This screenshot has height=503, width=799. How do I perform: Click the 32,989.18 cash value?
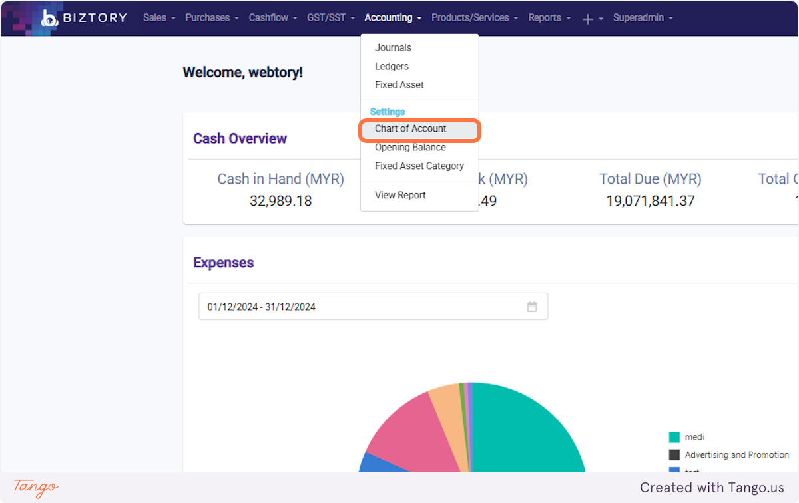pyautogui.click(x=280, y=201)
